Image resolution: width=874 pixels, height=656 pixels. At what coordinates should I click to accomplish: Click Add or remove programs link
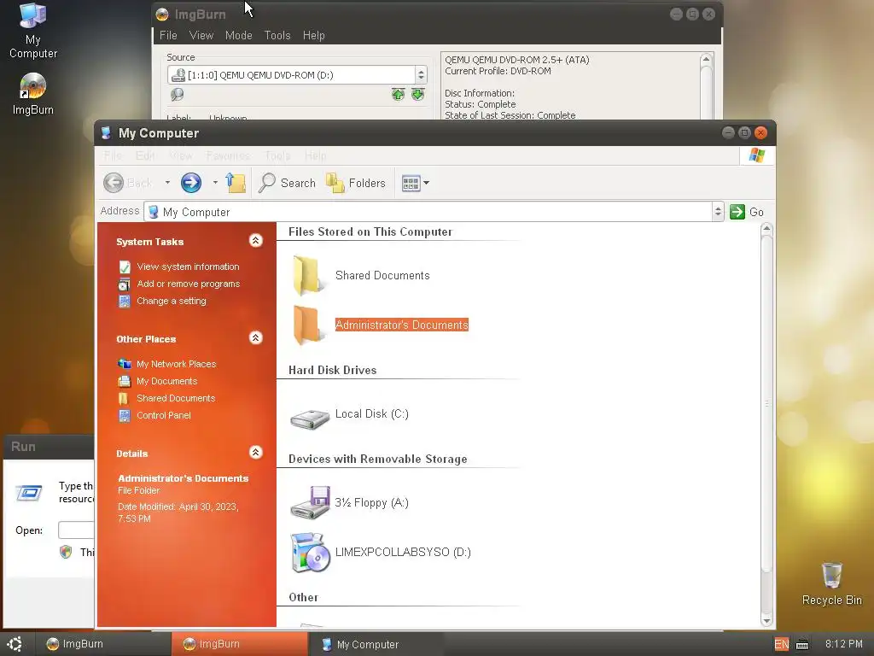189,284
